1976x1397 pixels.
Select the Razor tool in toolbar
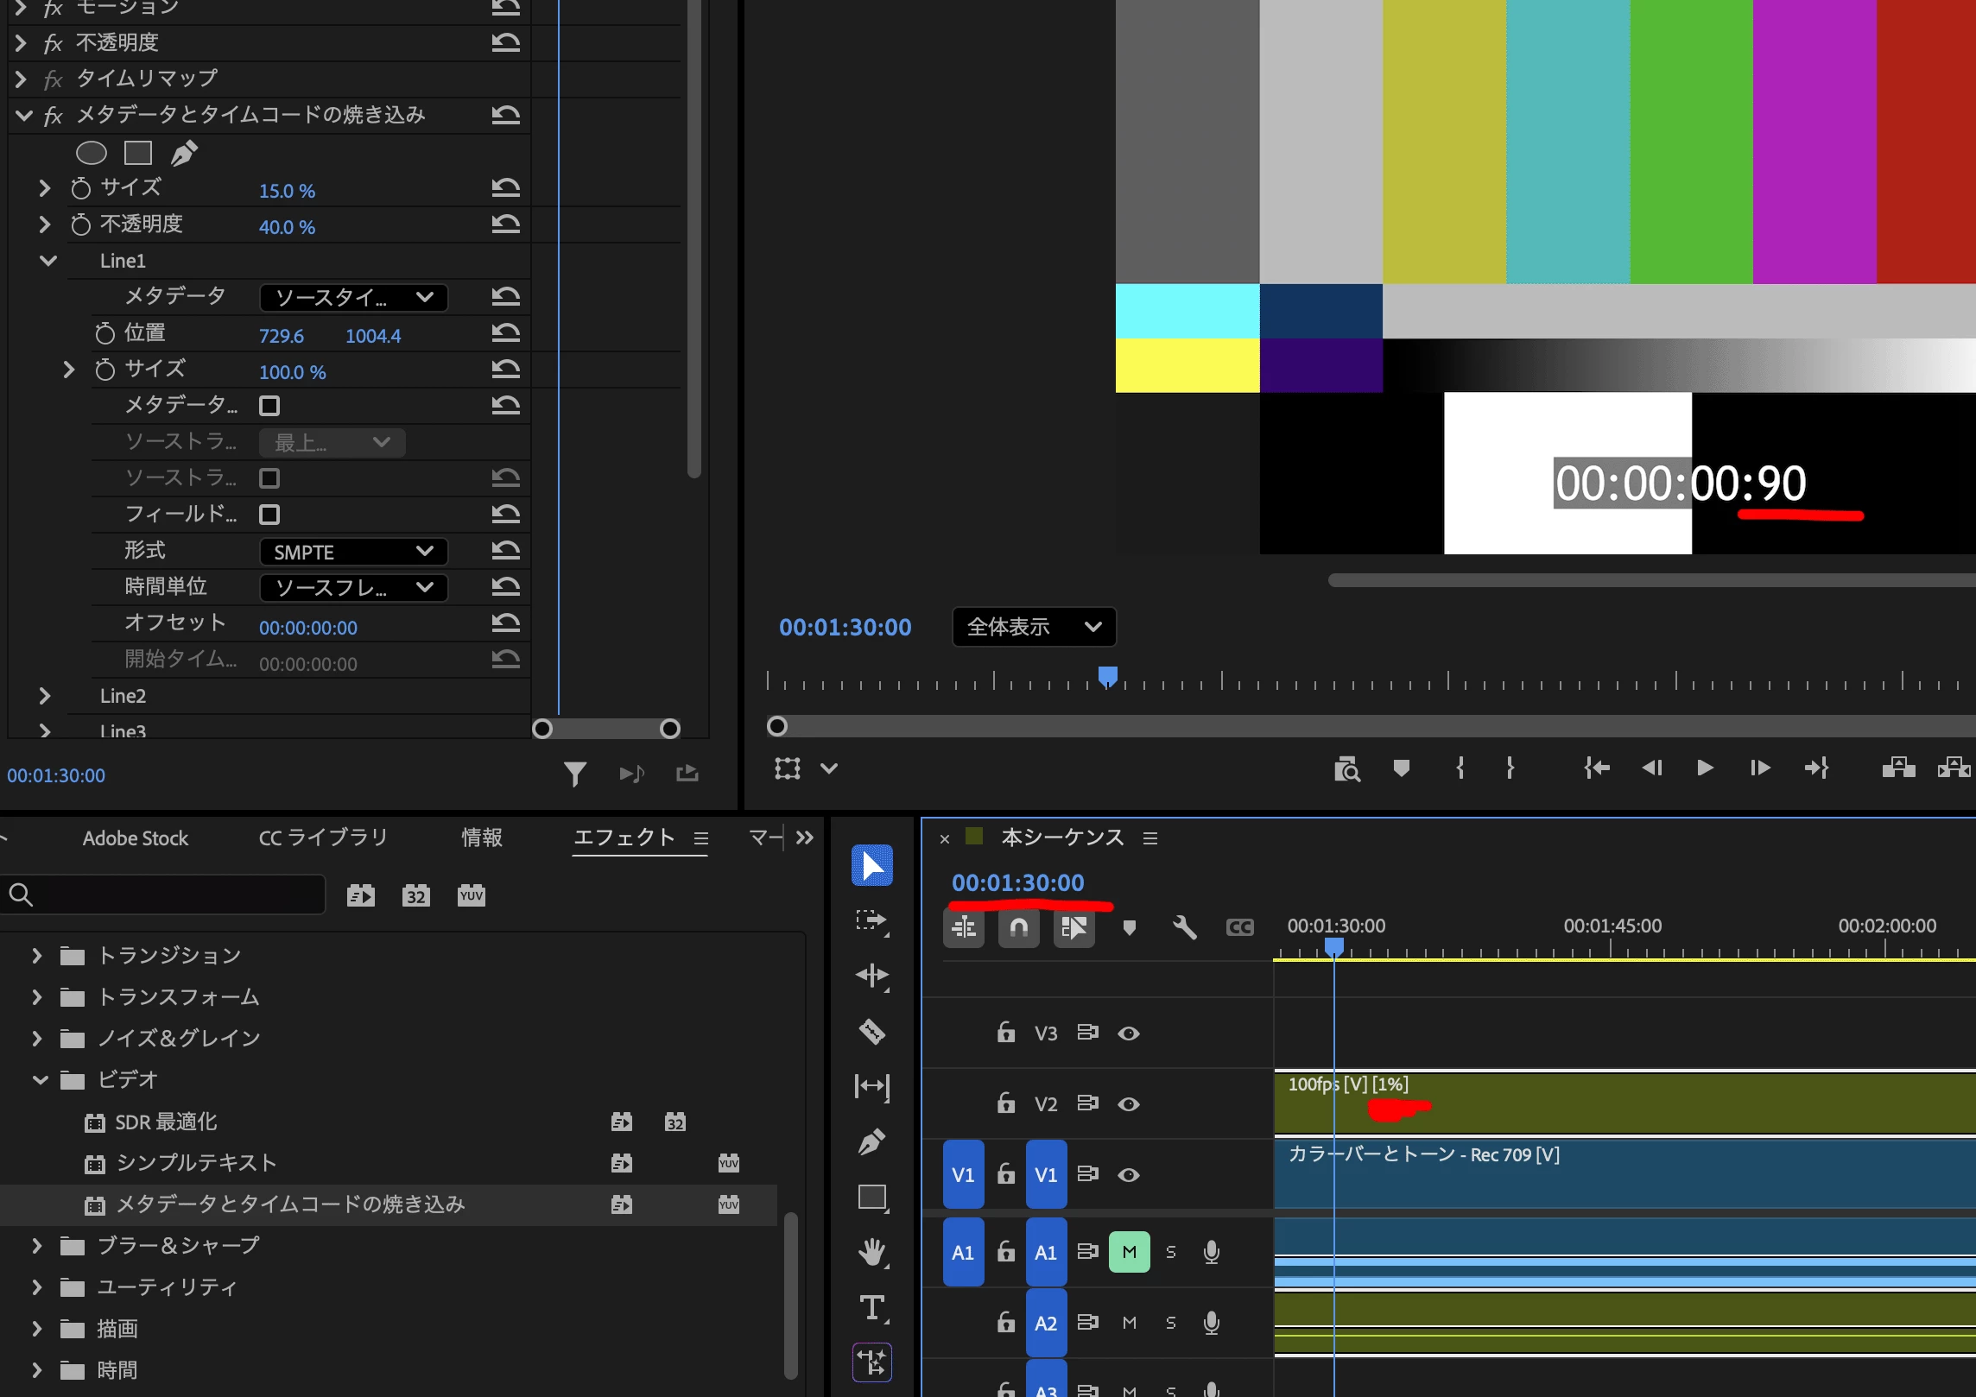pyautogui.click(x=871, y=1031)
